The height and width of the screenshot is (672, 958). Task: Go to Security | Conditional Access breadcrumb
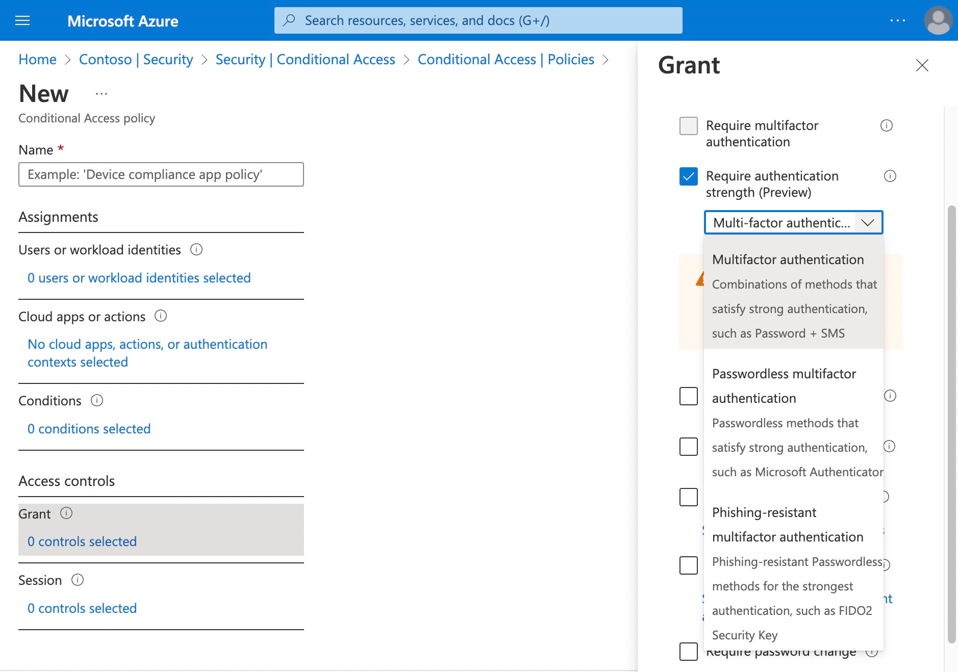point(306,59)
